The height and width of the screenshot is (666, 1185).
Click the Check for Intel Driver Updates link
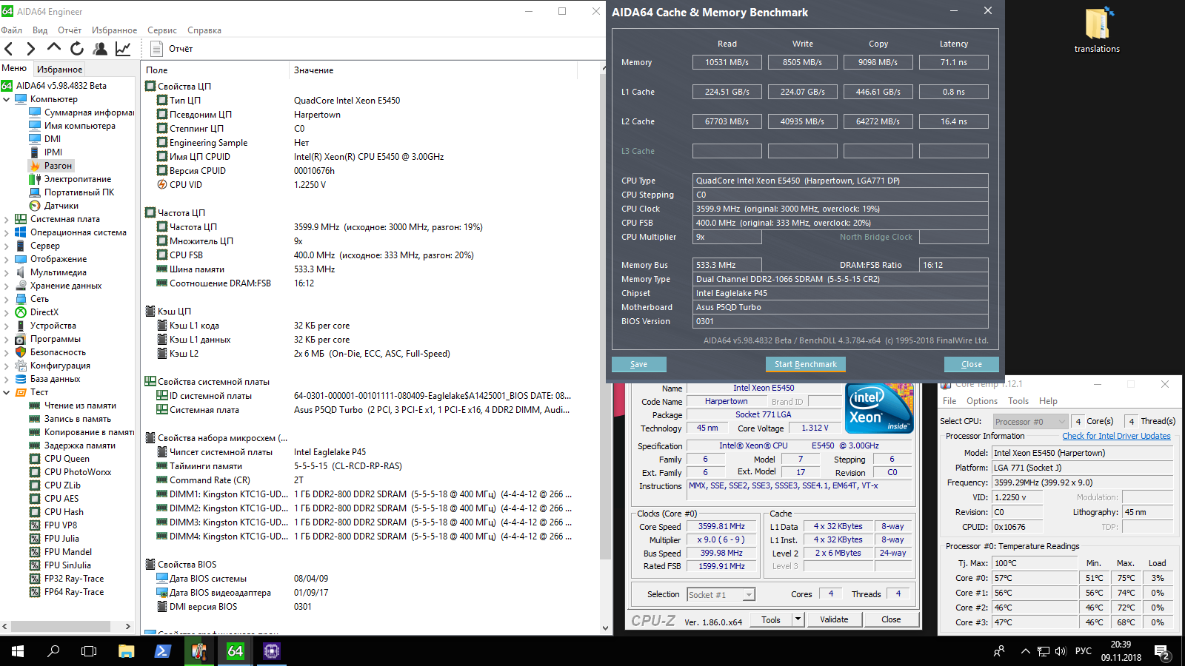pos(1116,436)
